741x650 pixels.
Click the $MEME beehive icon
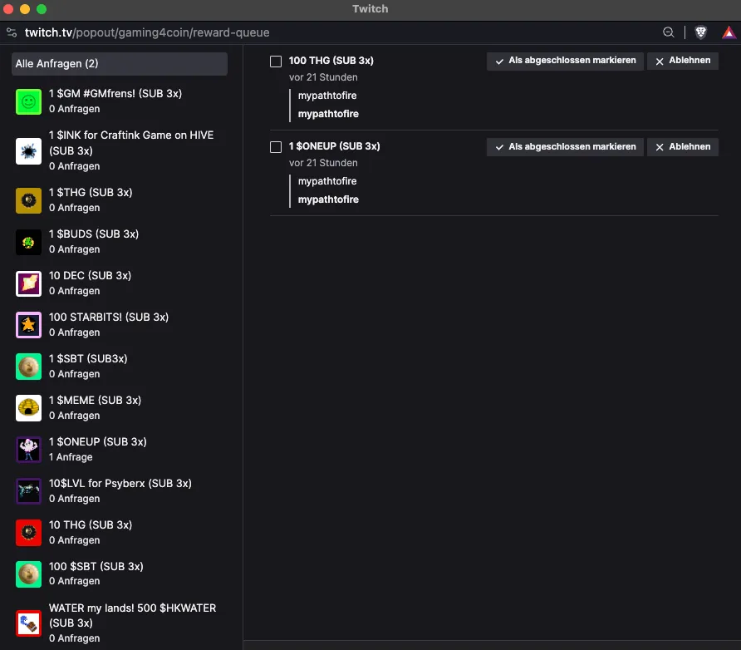coord(28,408)
